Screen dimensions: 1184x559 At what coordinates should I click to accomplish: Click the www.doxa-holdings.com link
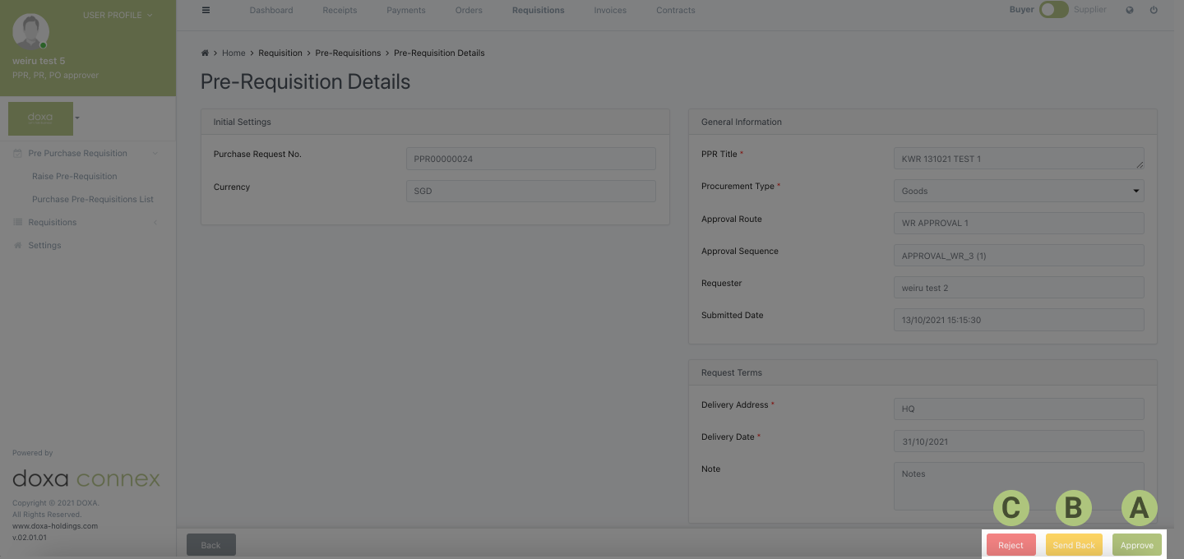click(x=55, y=525)
